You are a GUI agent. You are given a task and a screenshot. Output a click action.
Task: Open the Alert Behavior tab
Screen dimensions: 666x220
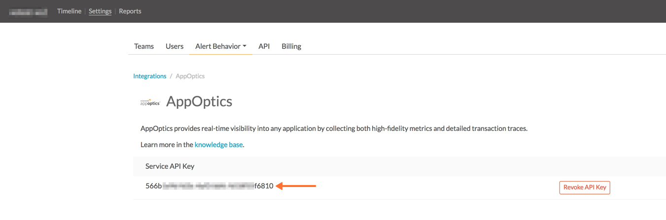217,46
